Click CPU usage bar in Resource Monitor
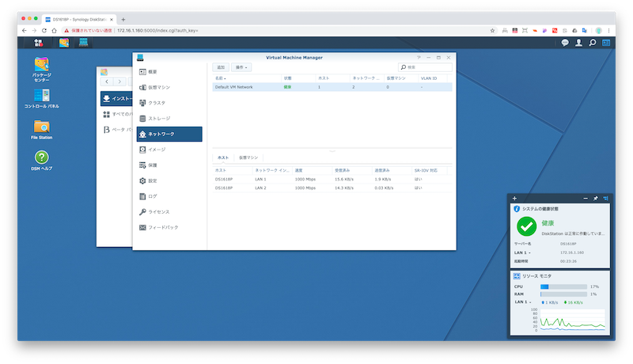The image size is (633, 364). [563, 286]
